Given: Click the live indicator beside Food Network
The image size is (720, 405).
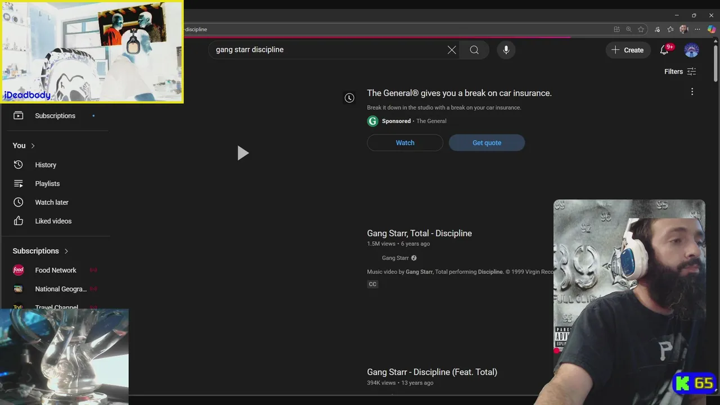Looking at the screenshot, I should tap(93, 271).
